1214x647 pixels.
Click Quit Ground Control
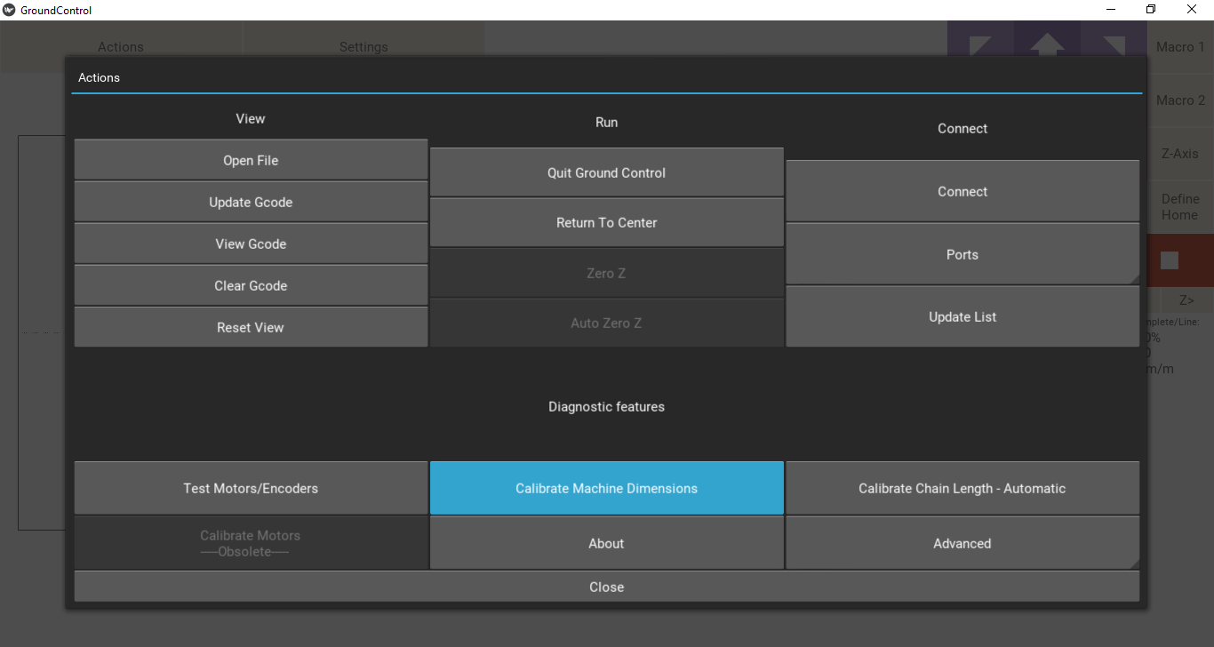(x=606, y=172)
